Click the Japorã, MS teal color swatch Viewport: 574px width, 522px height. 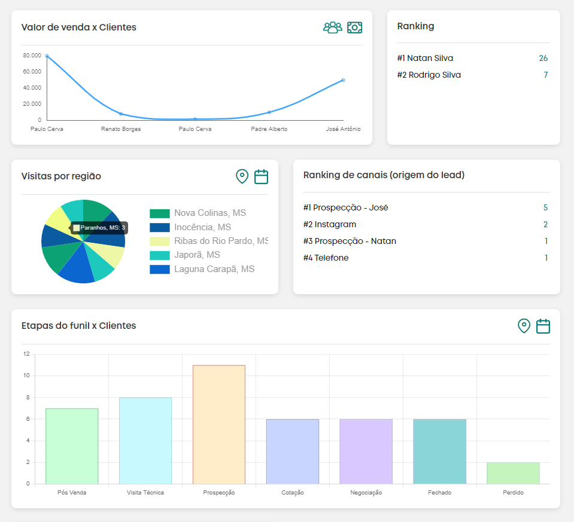[x=160, y=255]
